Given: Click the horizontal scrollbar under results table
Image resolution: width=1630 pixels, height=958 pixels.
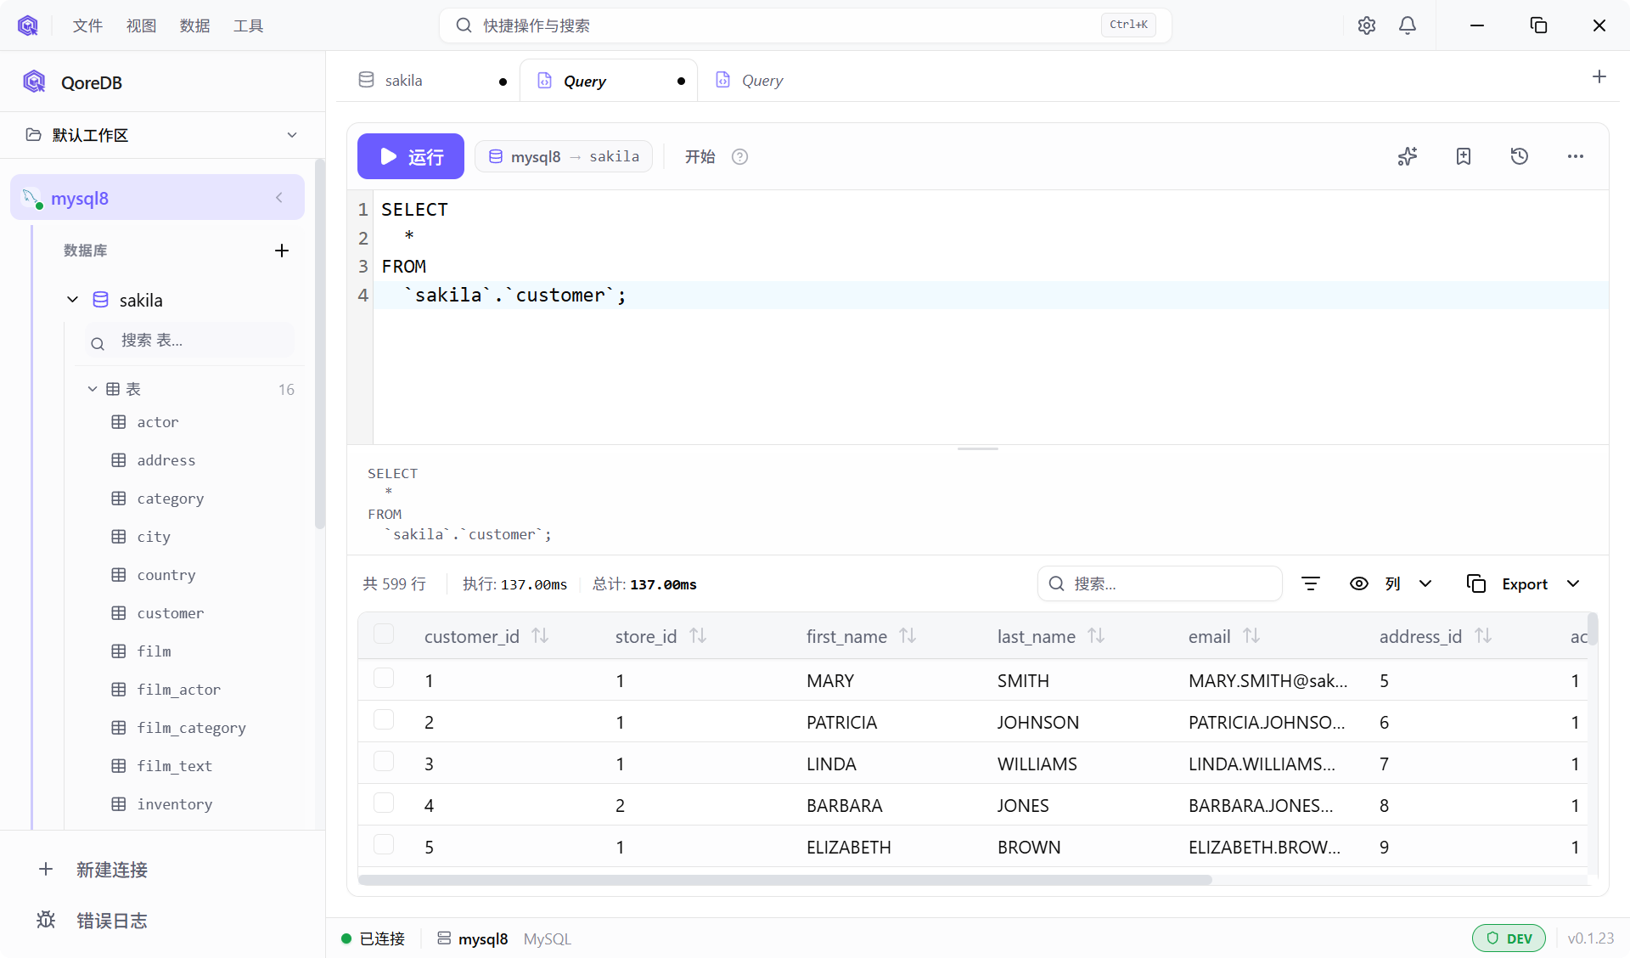Looking at the screenshot, I should (784, 880).
